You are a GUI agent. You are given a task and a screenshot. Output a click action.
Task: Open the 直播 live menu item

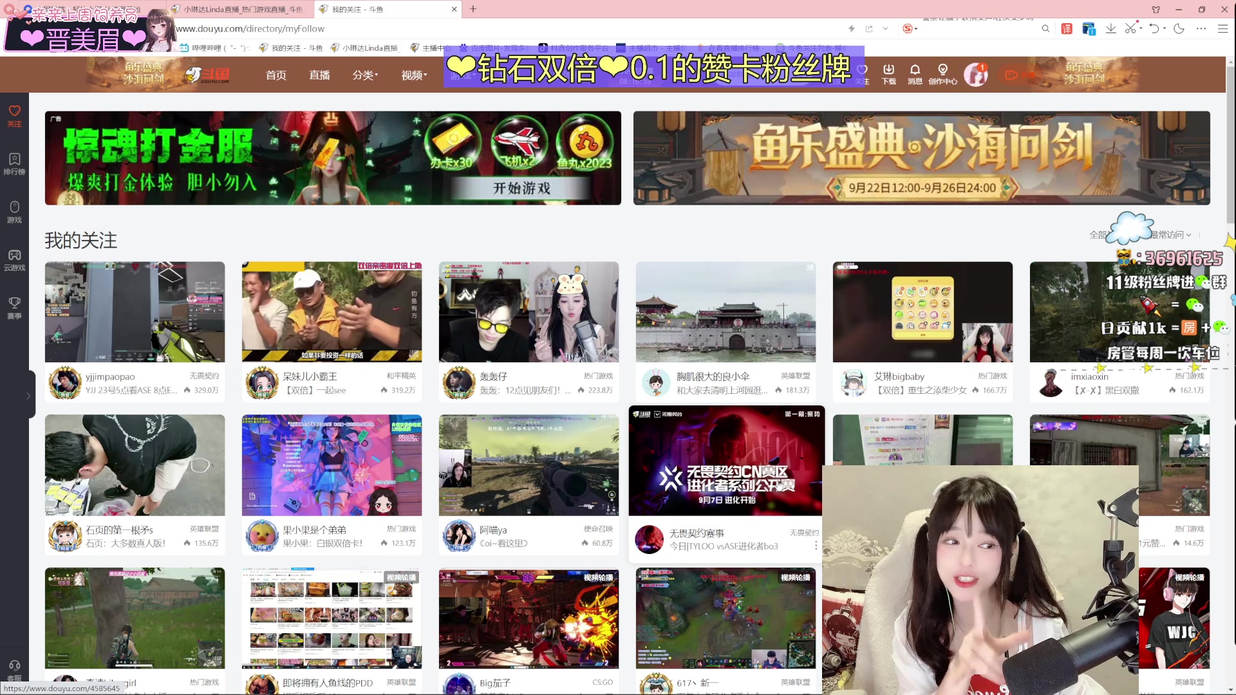pos(319,75)
